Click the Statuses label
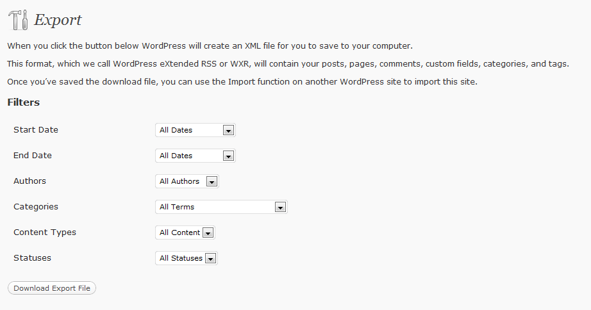This screenshot has height=310, width=591. coord(33,258)
